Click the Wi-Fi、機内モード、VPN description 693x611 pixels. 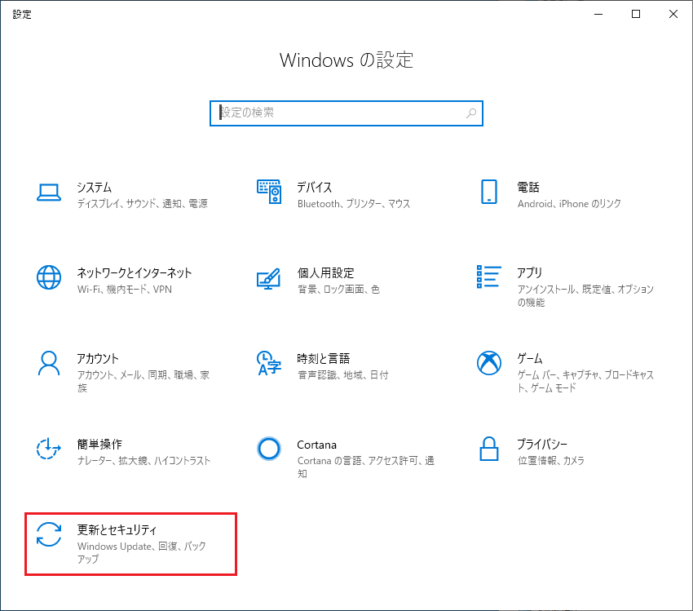click(124, 289)
